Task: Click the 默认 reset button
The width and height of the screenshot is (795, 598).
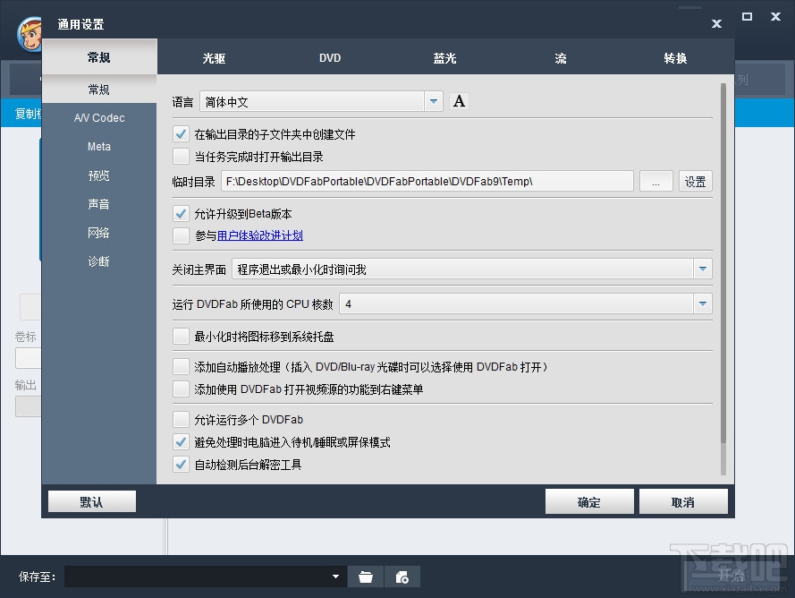Action: (90, 501)
